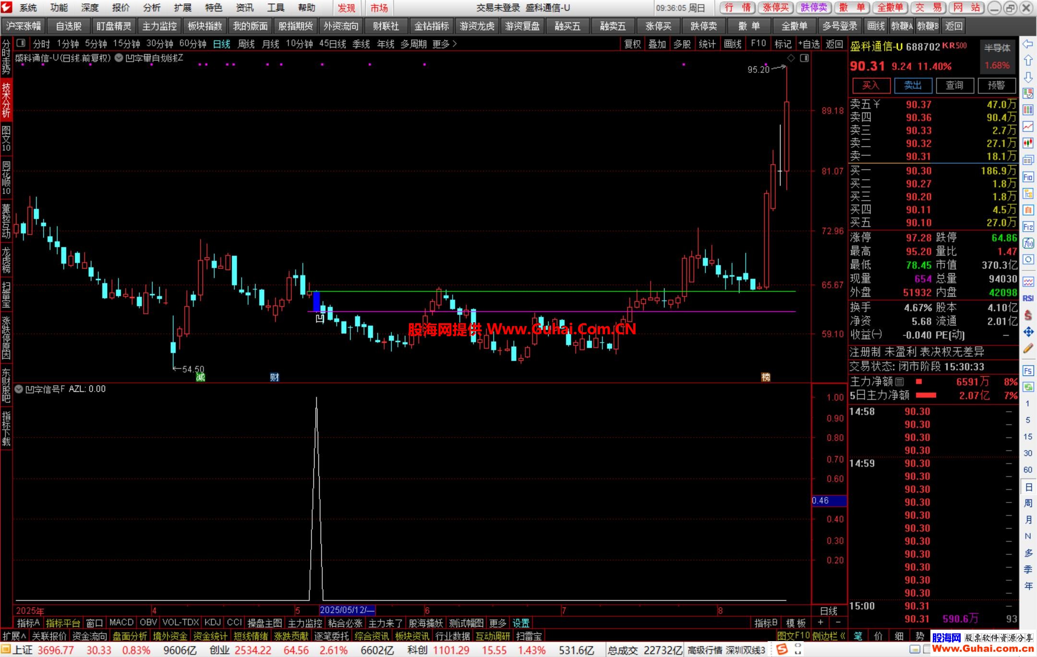This screenshot has height=657, width=1037.
Task: Click the green 减 marker on chart
Action: 201,377
